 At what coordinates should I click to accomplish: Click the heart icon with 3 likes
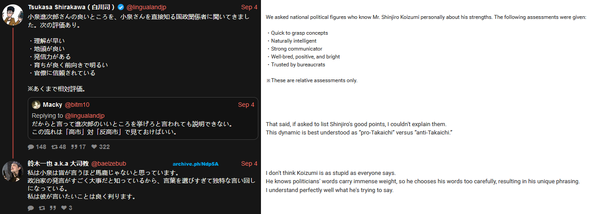pyautogui.click(x=63, y=208)
